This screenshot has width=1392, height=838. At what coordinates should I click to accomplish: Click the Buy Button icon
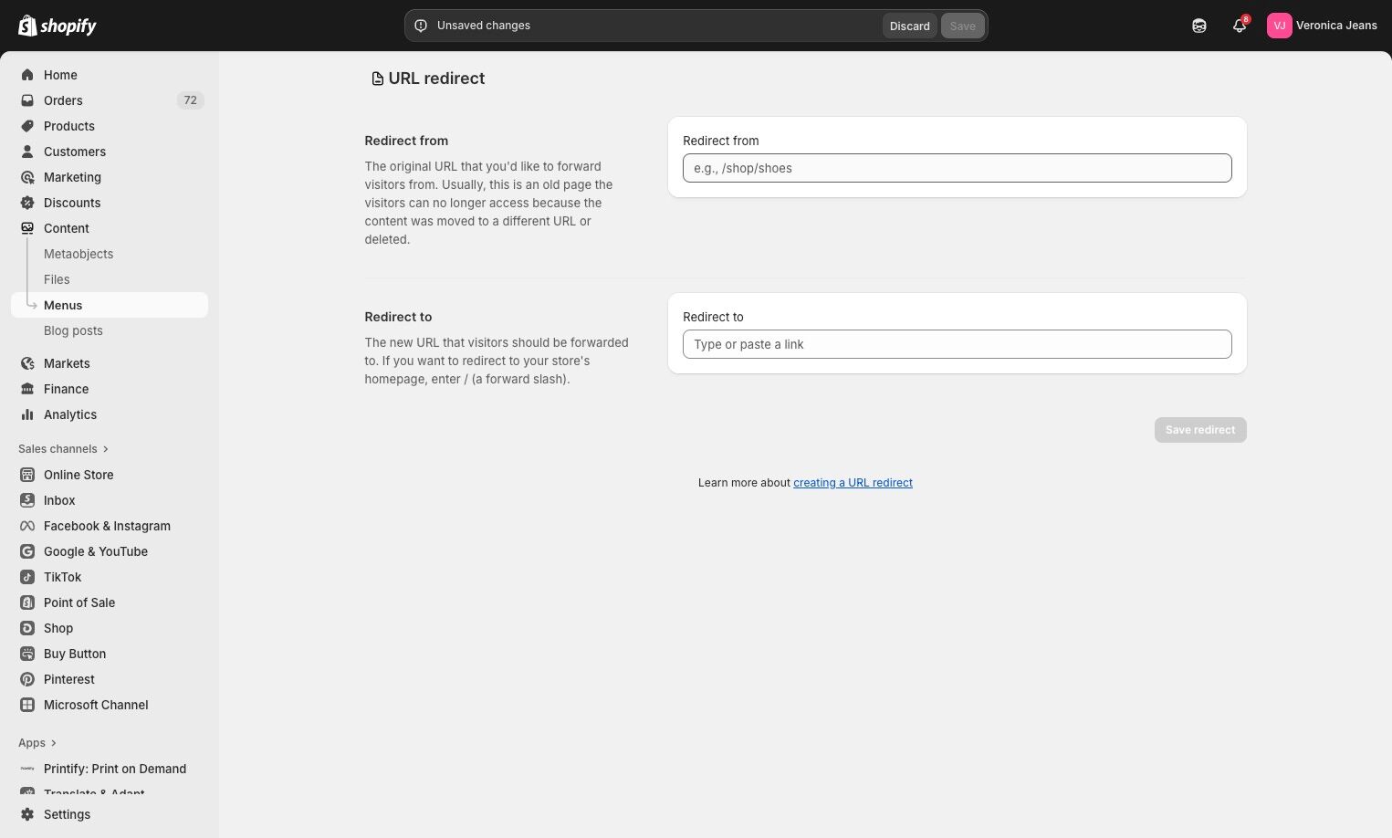coord(27,654)
